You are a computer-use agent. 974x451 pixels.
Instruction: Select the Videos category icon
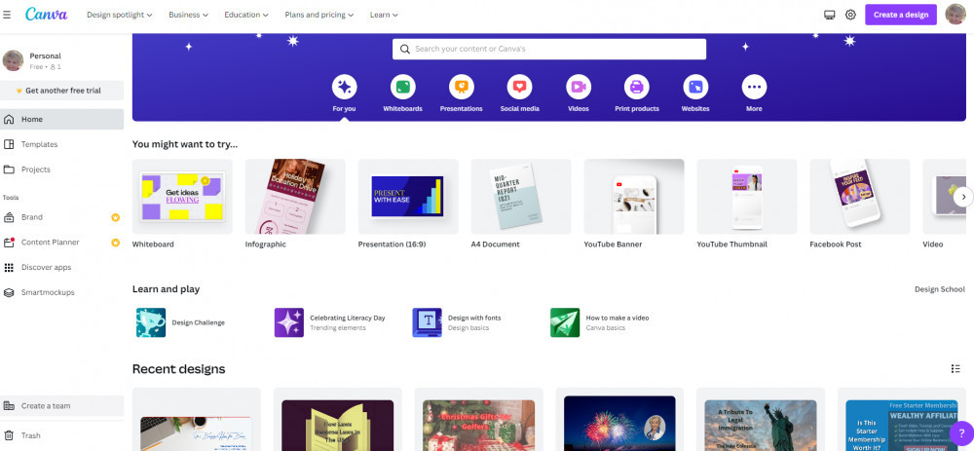pyautogui.click(x=579, y=87)
